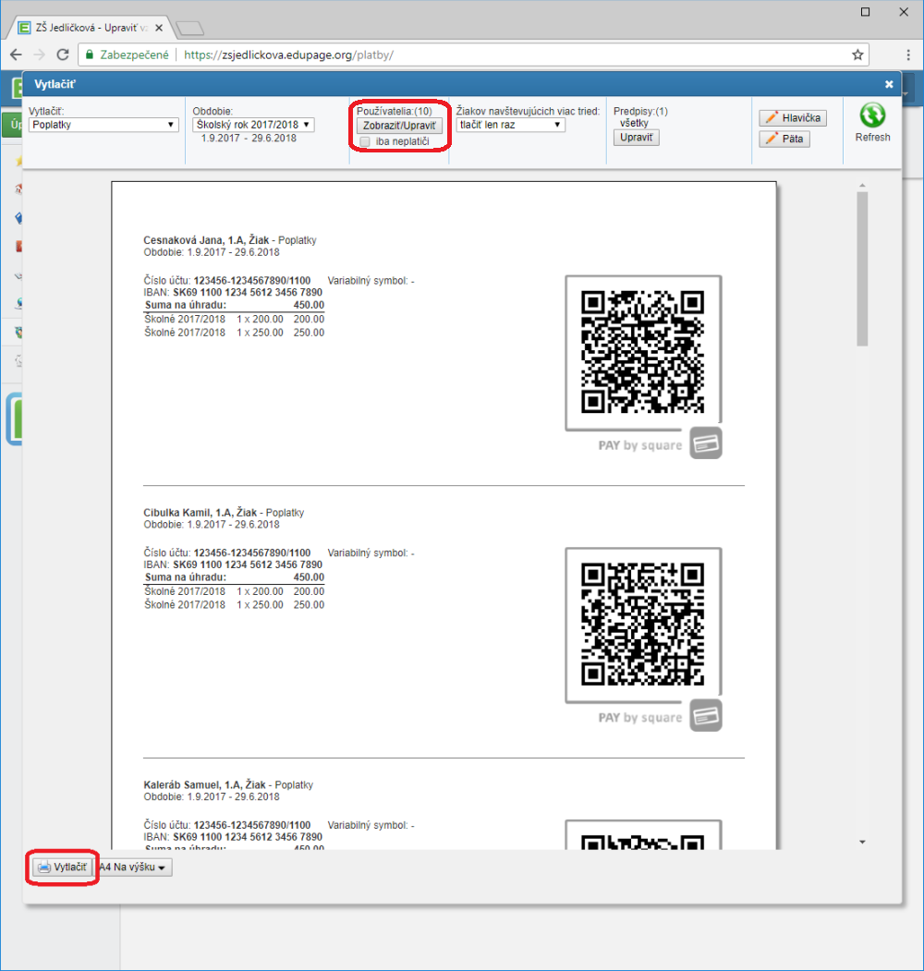Click the heading 'Cesnaková Jana, 1.A, Žiak'
Image resolution: width=924 pixels, height=971 pixels.
click(206, 239)
